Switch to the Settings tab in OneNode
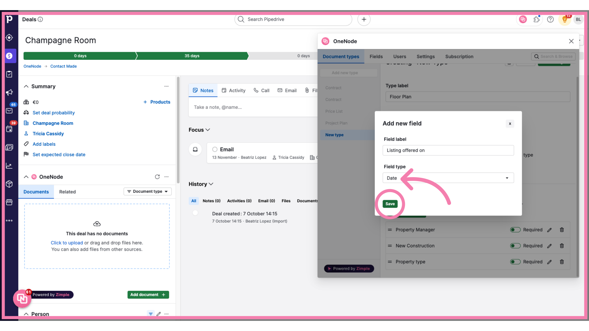Image resolution: width=589 pixels, height=331 pixels. [x=425, y=57]
